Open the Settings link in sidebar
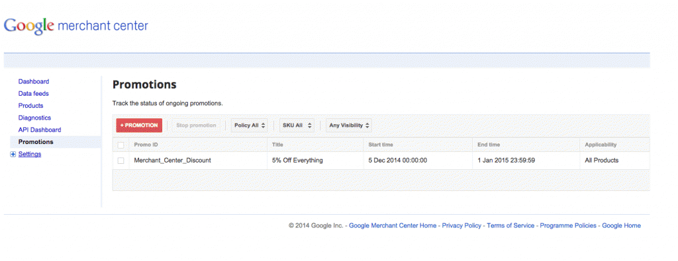Screen dimensions: 678x261 (x=30, y=154)
